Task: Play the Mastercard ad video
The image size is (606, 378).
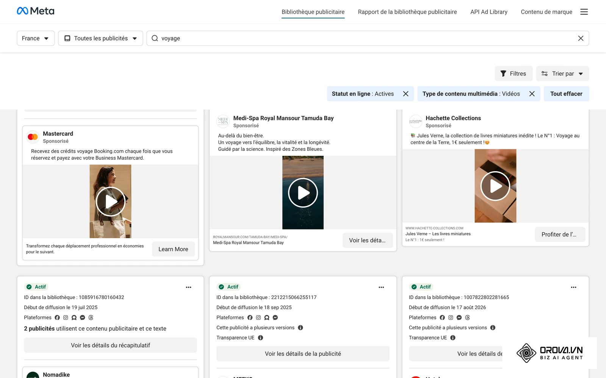Action: 111,201
